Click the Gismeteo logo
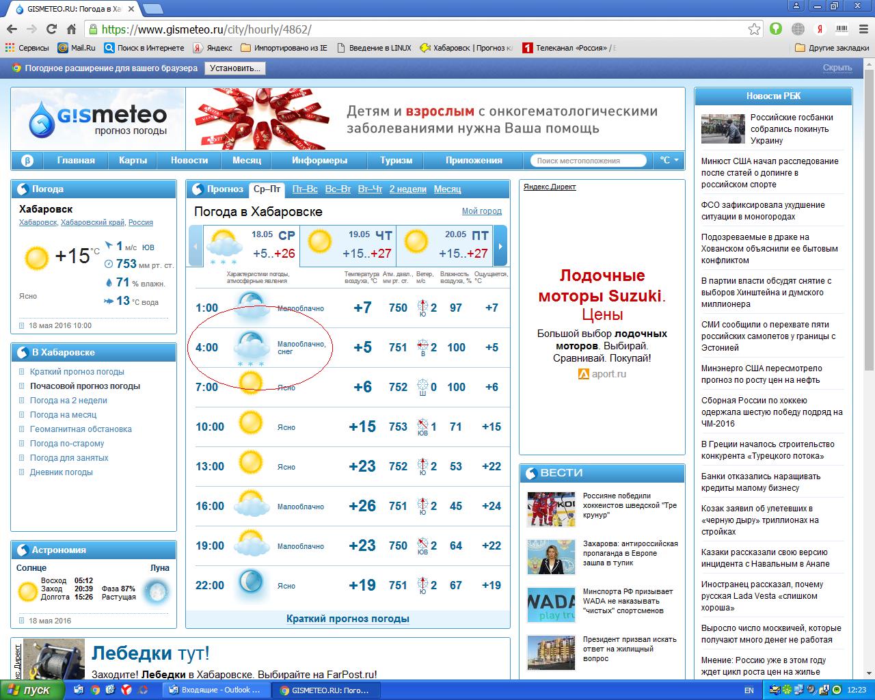Screen dimensions: 875x700 (x=98, y=120)
